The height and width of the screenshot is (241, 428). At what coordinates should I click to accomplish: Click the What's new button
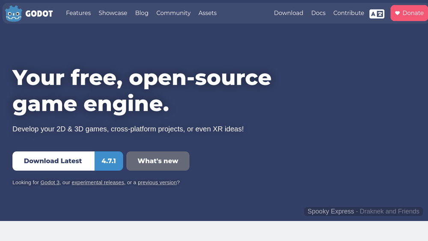pyautogui.click(x=158, y=161)
